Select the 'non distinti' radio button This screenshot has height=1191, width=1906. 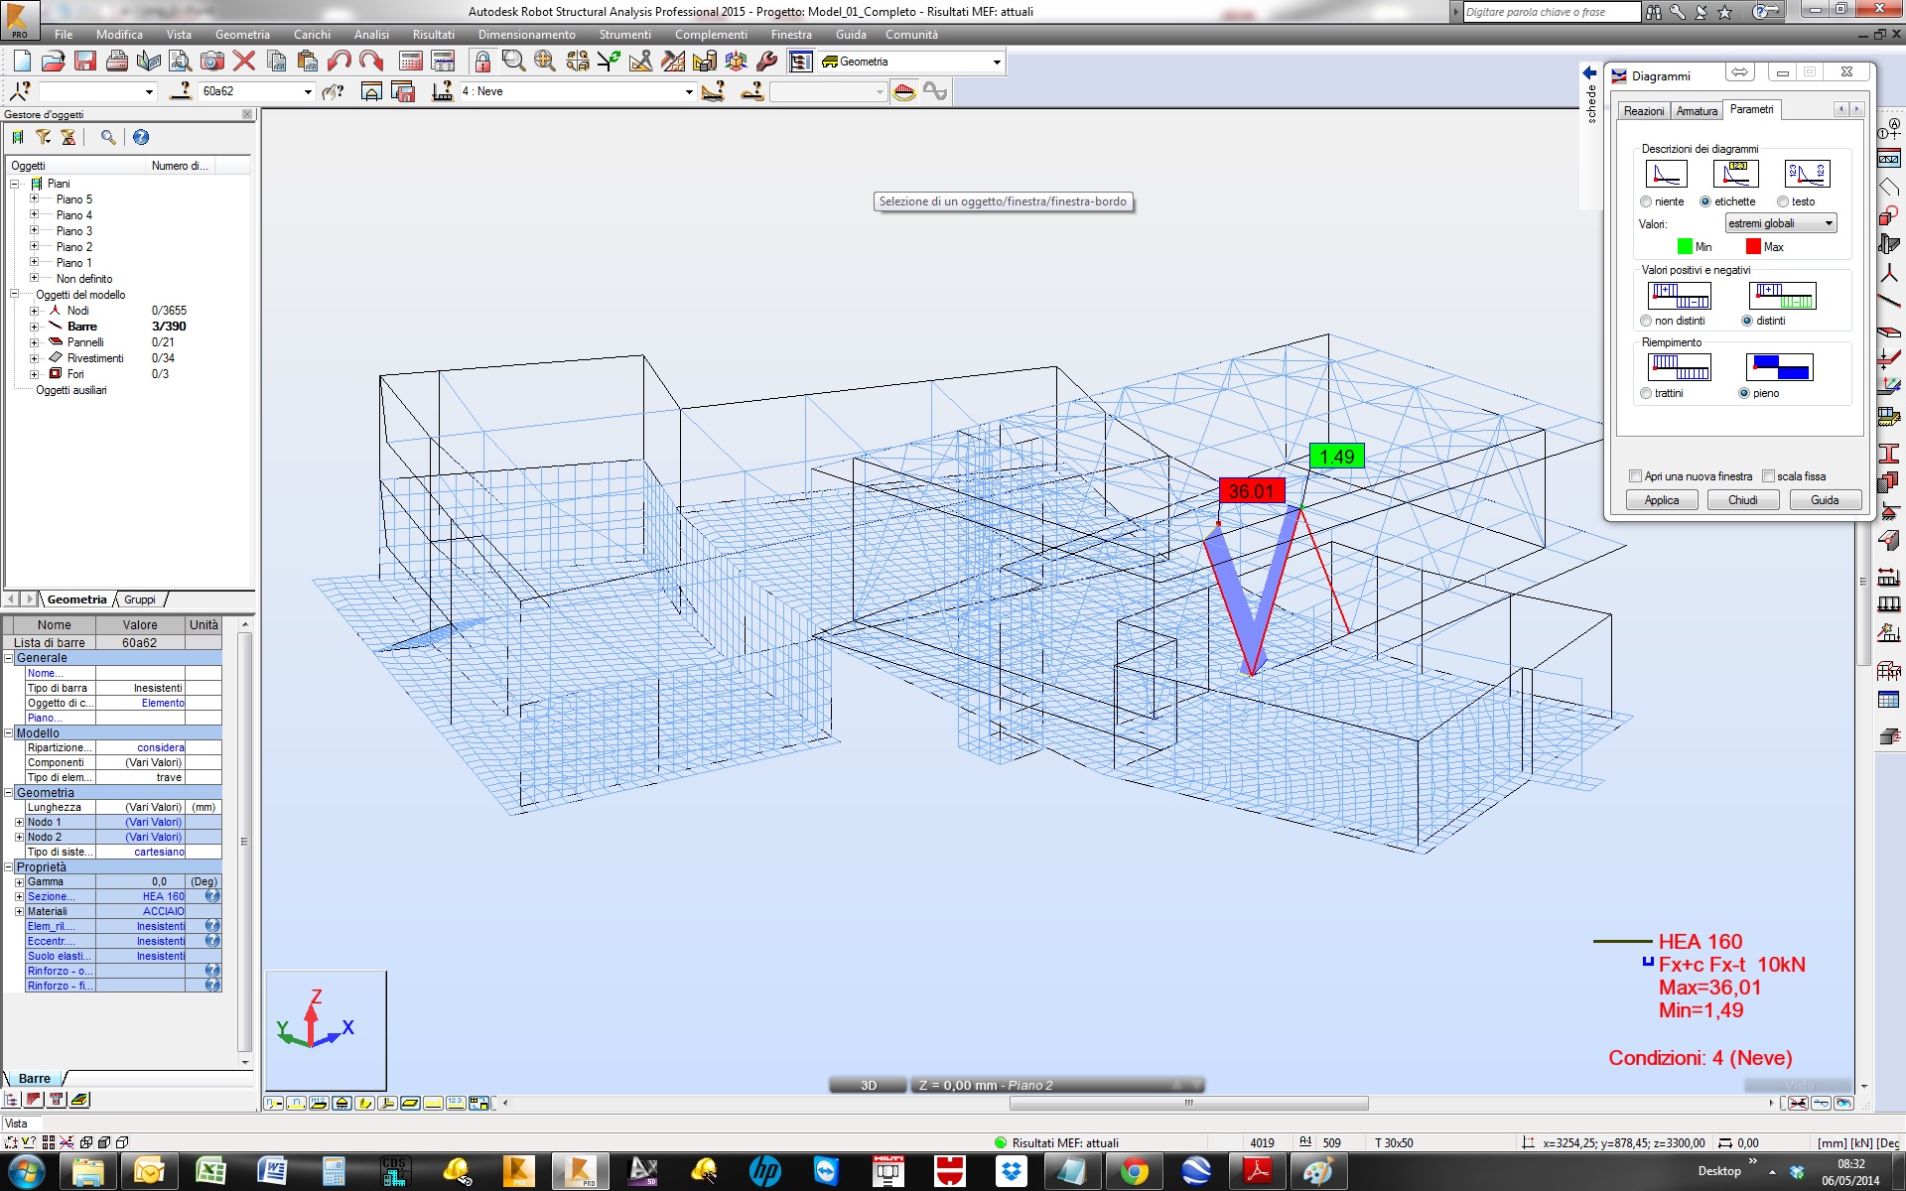point(1646,321)
